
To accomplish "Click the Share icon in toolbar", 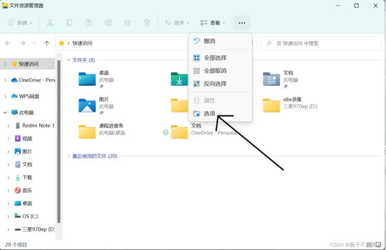I will tap(128, 23).
